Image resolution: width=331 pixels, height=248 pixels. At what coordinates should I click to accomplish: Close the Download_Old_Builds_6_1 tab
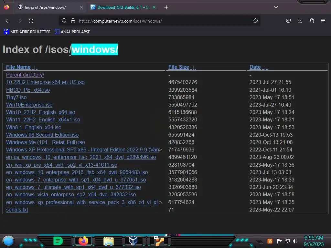[154, 7]
